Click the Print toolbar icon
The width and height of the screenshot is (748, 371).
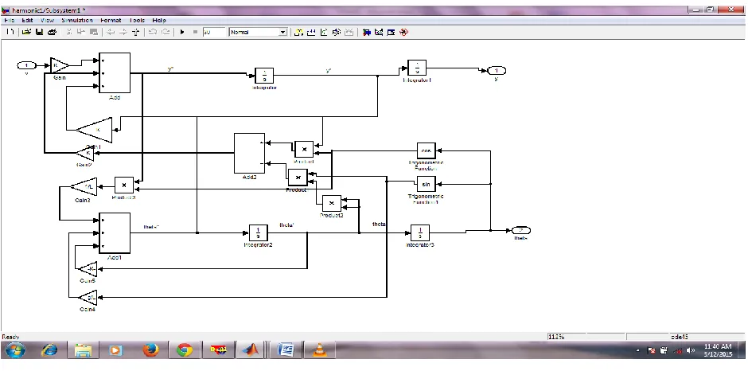pyautogui.click(x=53, y=32)
